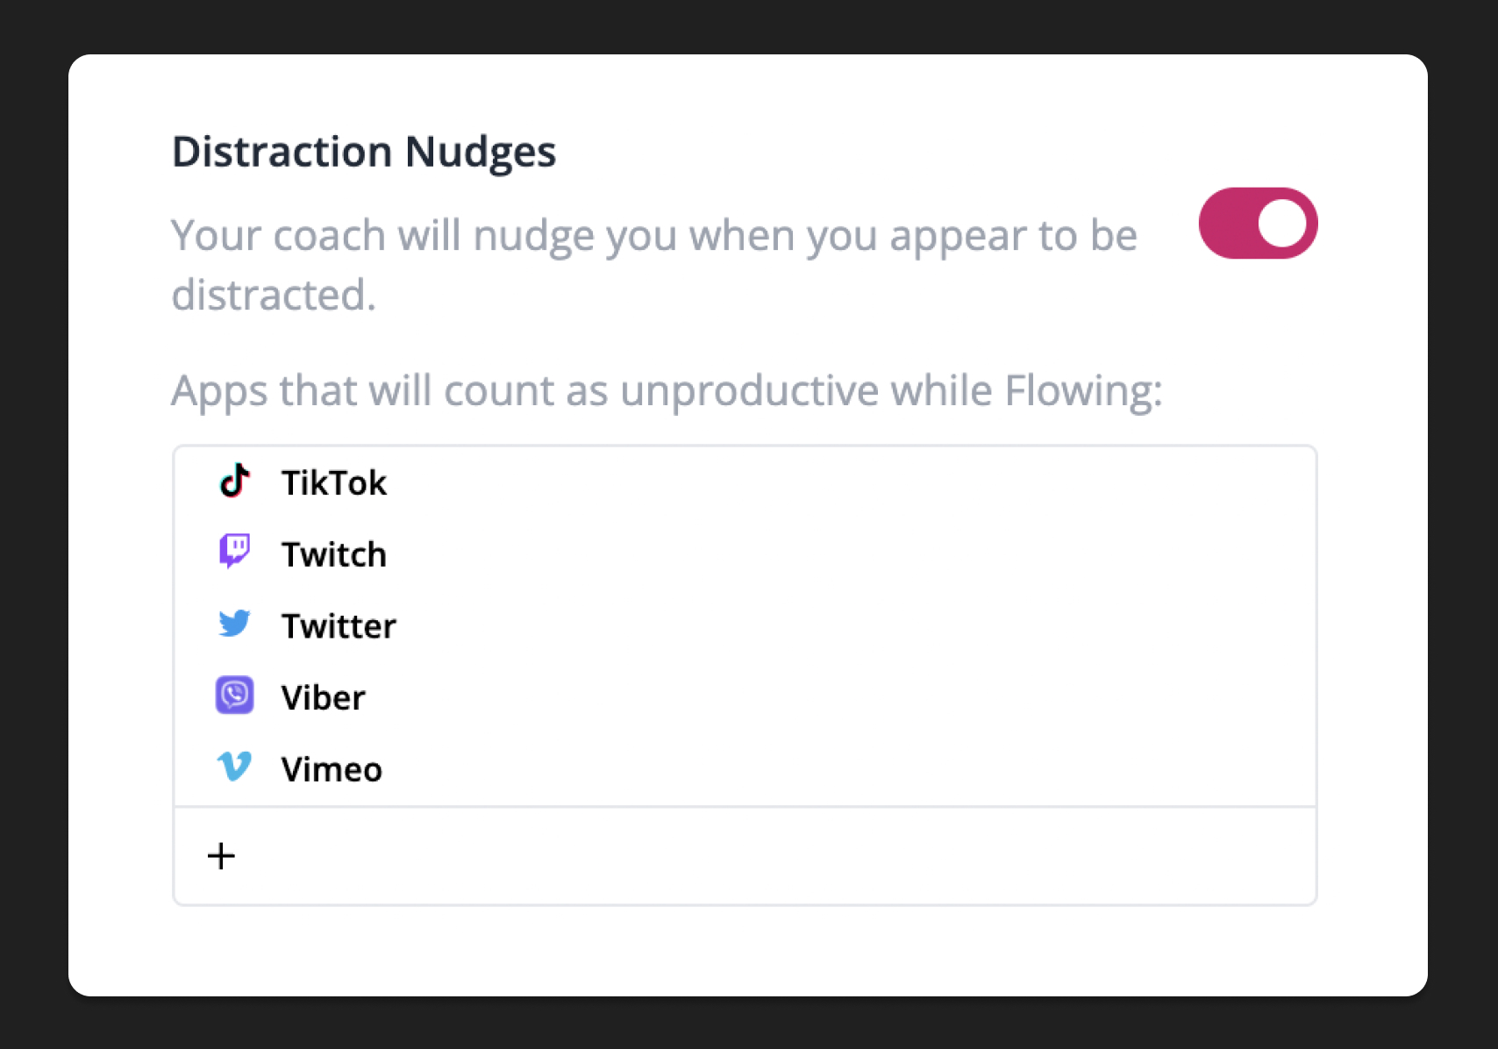The height and width of the screenshot is (1049, 1498).
Task: Click the Distraction Nudges heading
Action: [x=364, y=152]
